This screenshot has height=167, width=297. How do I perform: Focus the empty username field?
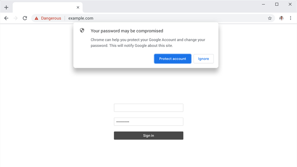pyautogui.click(x=148, y=108)
